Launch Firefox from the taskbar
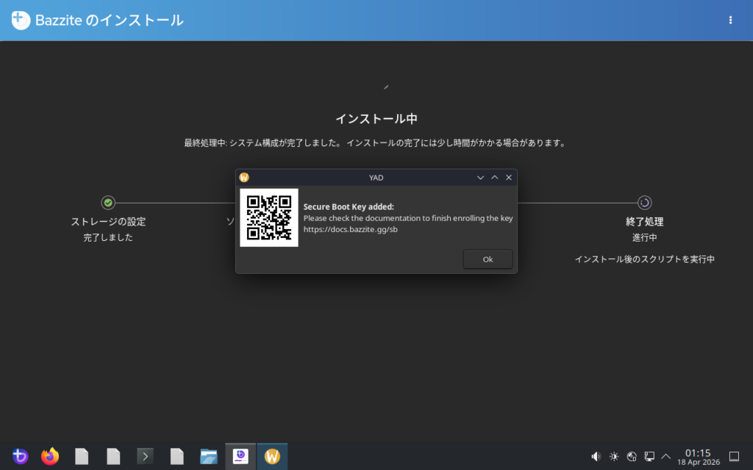Image resolution: width=753 pixels, height=470 pixels. pos(50,457)
